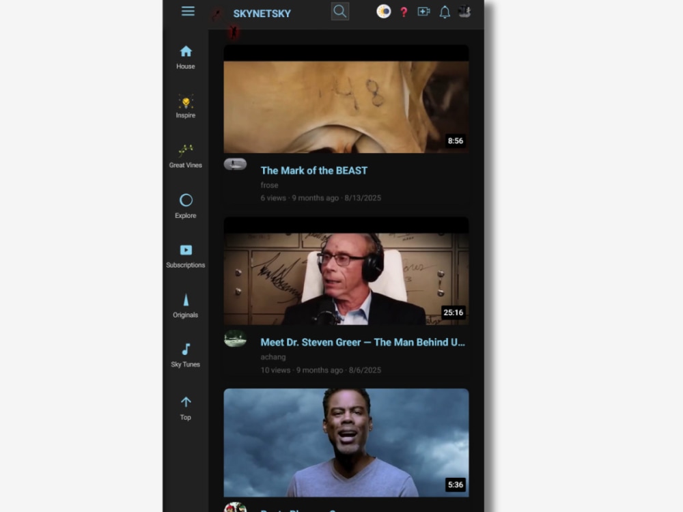683x512 pixels.
Task: Open Subscriptions in sidebar
Action: pos(186,256)
